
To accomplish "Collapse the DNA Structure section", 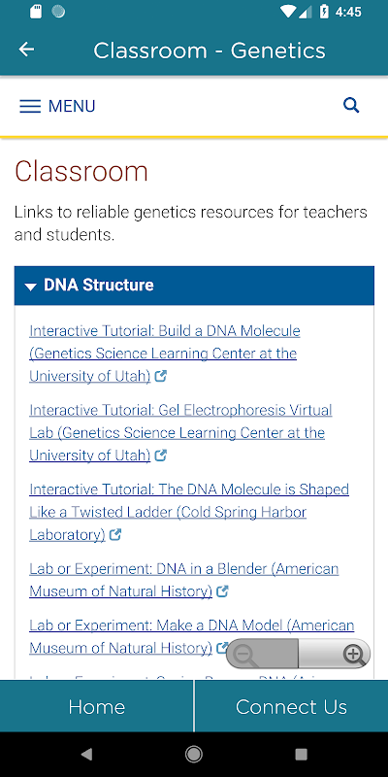I will (194, 286).
